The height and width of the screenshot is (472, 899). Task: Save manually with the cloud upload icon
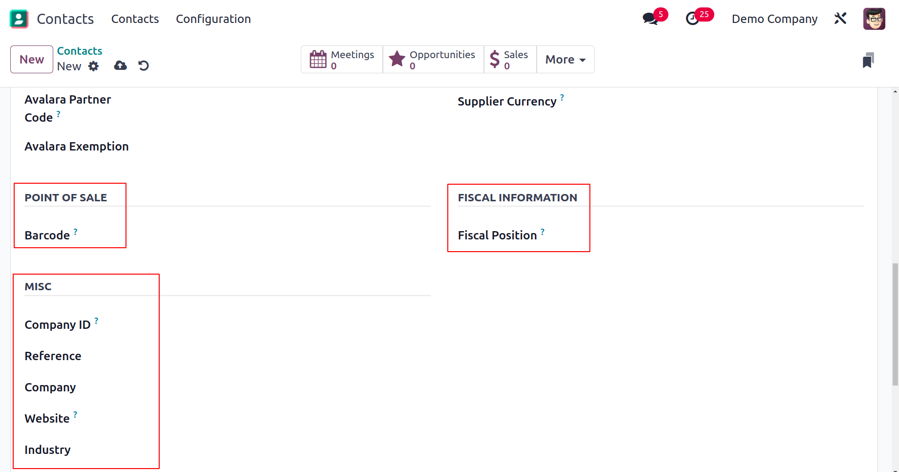[121, 65]
